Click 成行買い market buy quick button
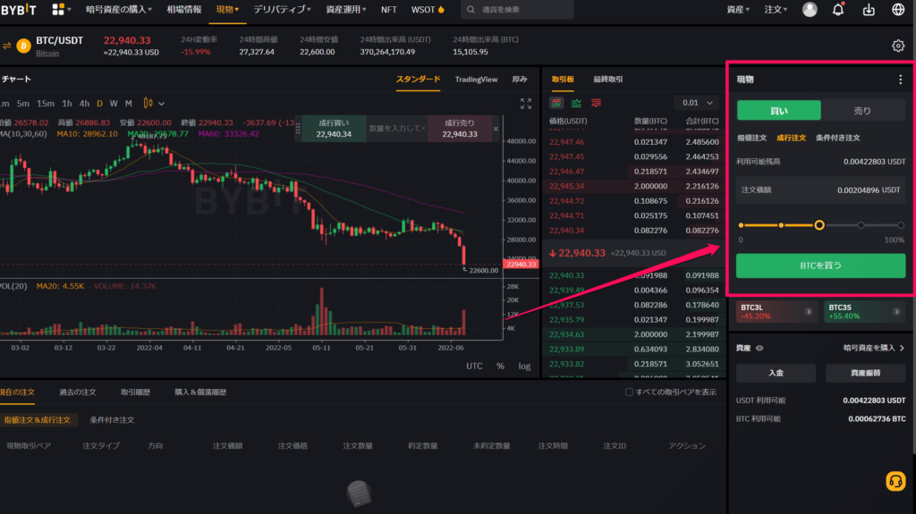The height and width of the screenshot is (514, 916). pyautogui.click(x=334, y=129)
